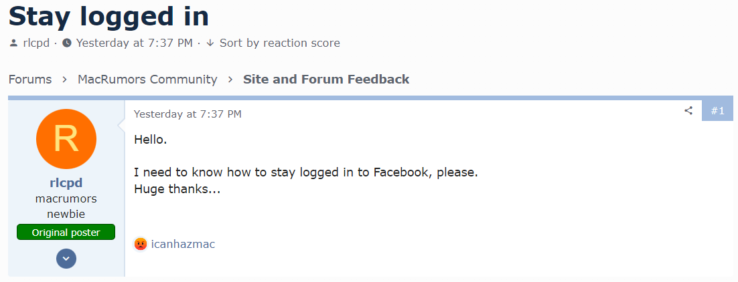
Task: Click the angry reaction emoji icon
Action: [x=140, y=244]
